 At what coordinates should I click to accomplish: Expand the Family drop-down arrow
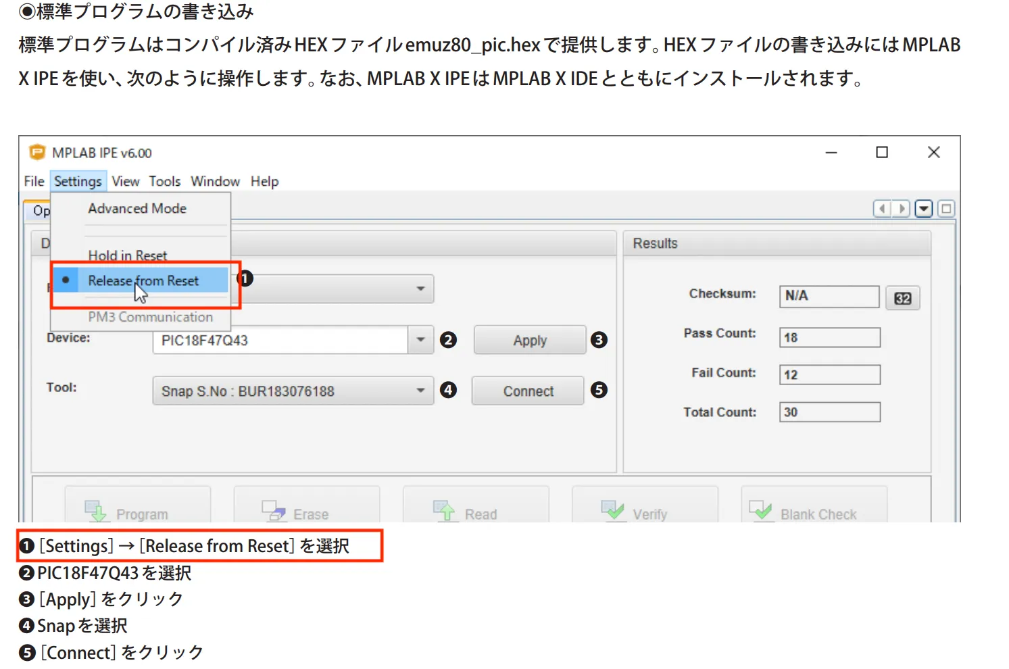[x=420, y=289]
